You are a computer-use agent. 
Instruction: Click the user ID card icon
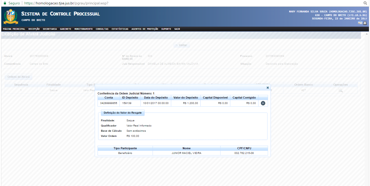(x=360, y=23)
